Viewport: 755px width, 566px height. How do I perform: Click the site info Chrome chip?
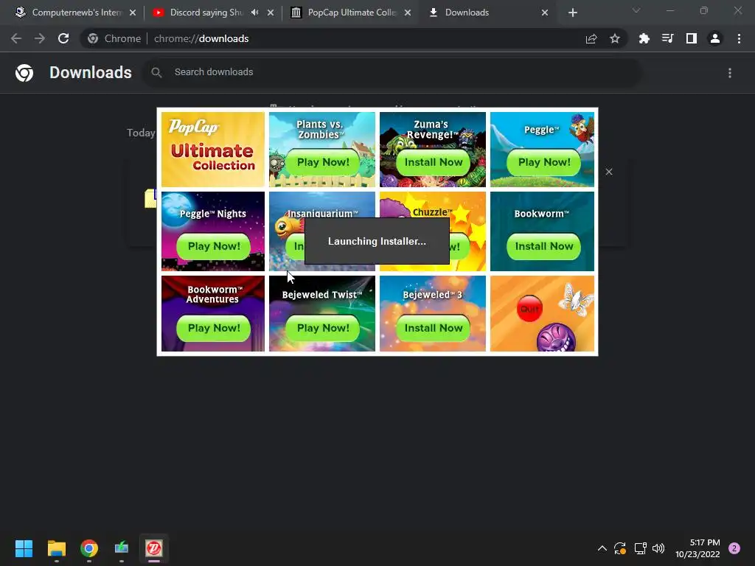(114, 38)
